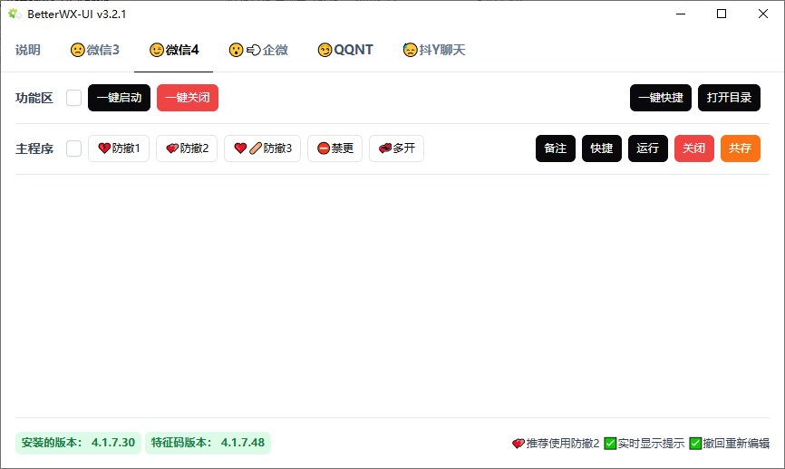The width and height of the screenshot is (785, 469).
Task: Click the installed version 4.1.7.30 badge
Action: (78, 443)
